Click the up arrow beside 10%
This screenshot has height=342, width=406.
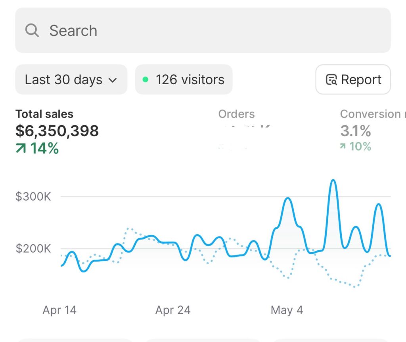tap(343, 147)
